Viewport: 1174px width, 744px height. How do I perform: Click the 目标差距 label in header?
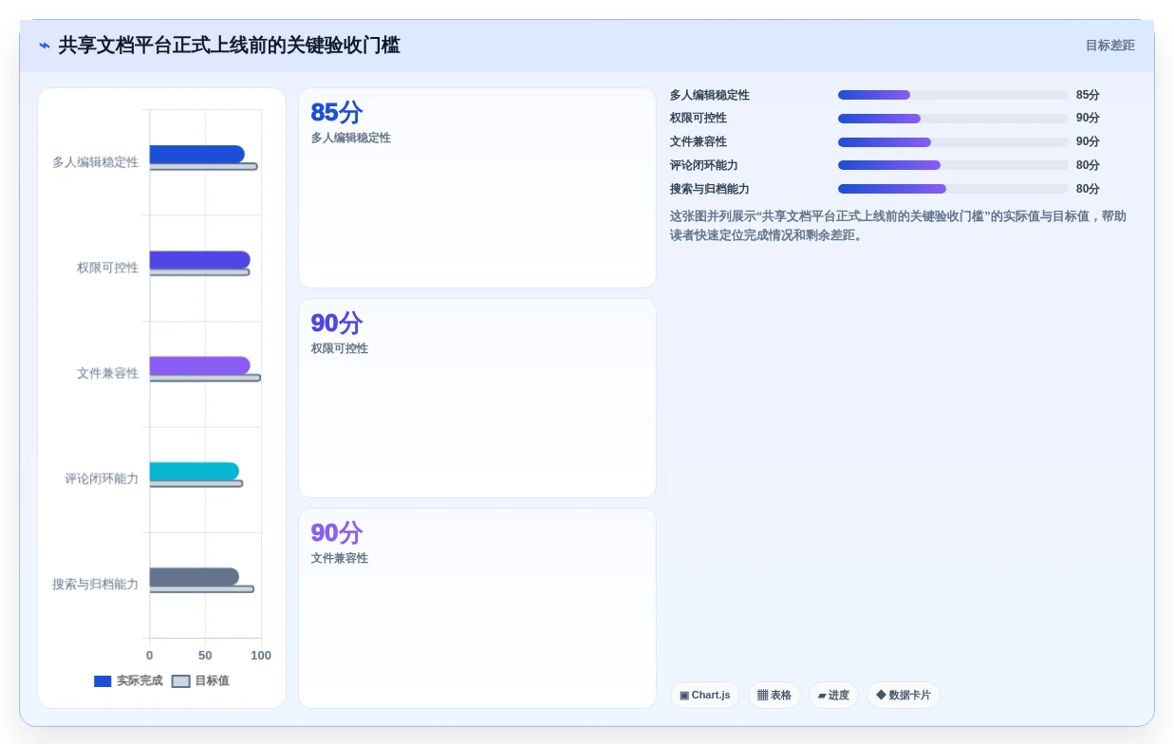(1109, 46)
